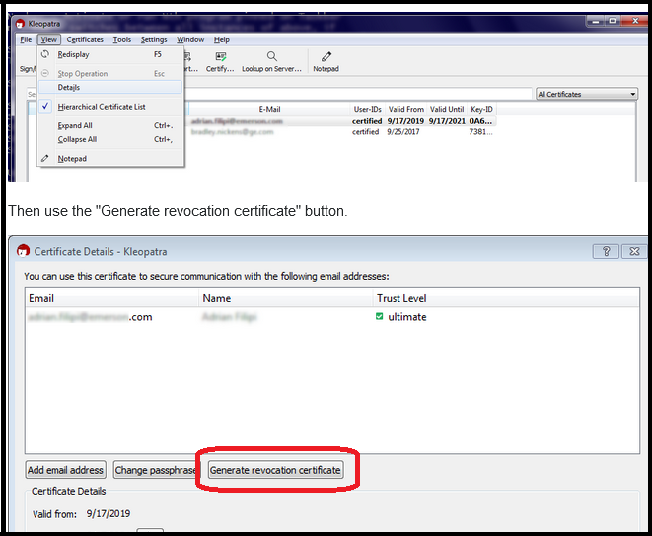652x536 pixels.
Task: Open Lookup on Server magnifier icon
Action: coord(271,56)
